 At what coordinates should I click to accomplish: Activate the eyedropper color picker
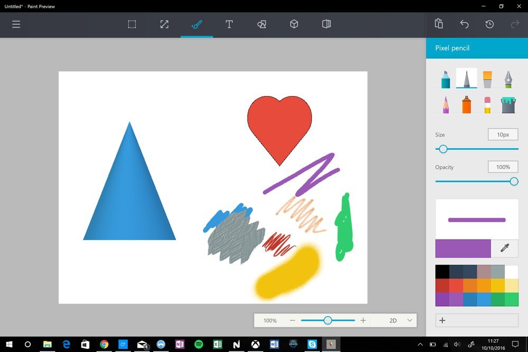click(505, 248)
